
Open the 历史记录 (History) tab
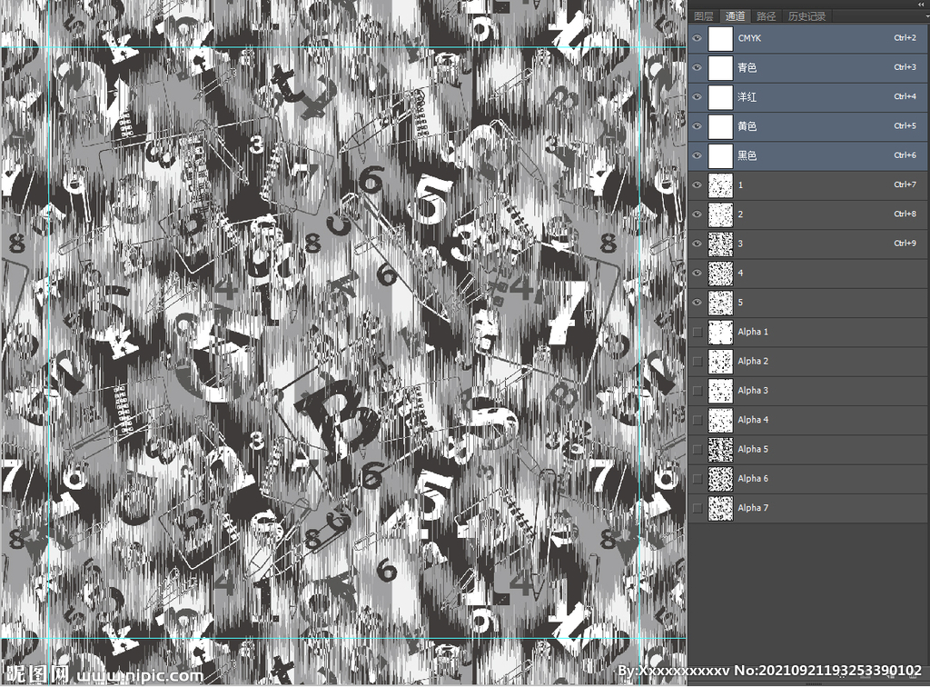[806, 16]
